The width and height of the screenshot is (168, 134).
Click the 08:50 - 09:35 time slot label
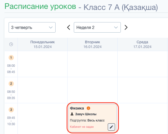(x=11, y=95)
